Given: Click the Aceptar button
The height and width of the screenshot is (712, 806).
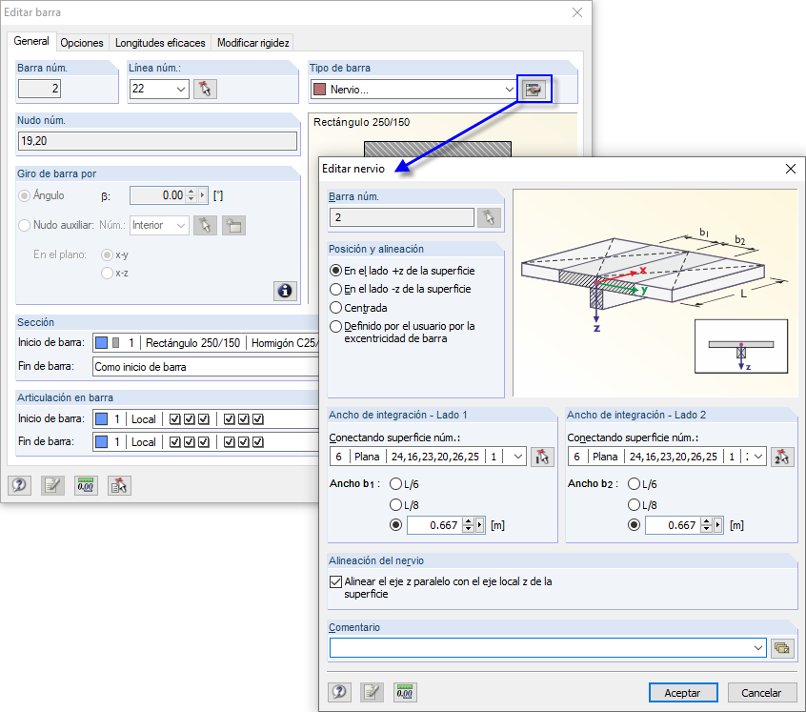Looking at the screenshot, I should tap(683, 693).
